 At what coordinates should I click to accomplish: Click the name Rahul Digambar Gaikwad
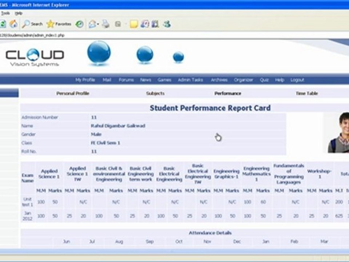(x=118, y=126)
